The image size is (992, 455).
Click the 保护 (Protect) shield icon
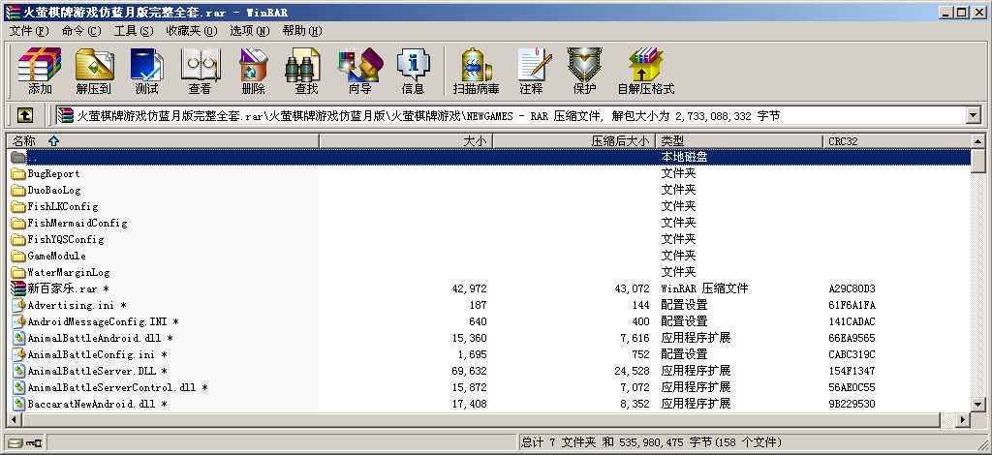(x=584, y=65)
